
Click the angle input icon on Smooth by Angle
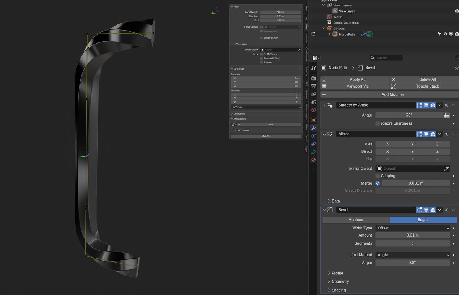click(446, 115)
